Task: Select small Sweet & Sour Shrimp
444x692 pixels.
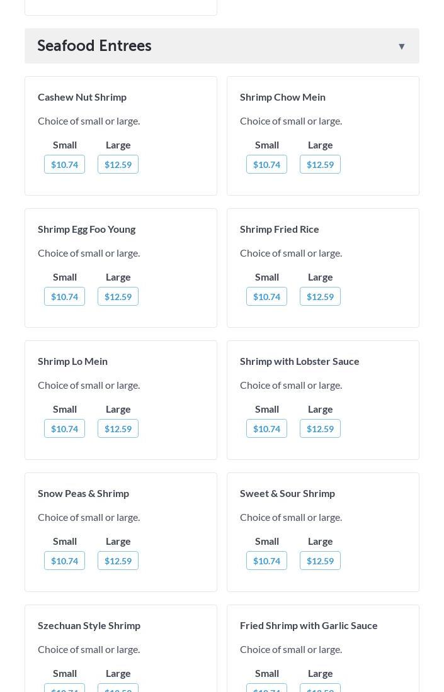Action: coord(266,561)
